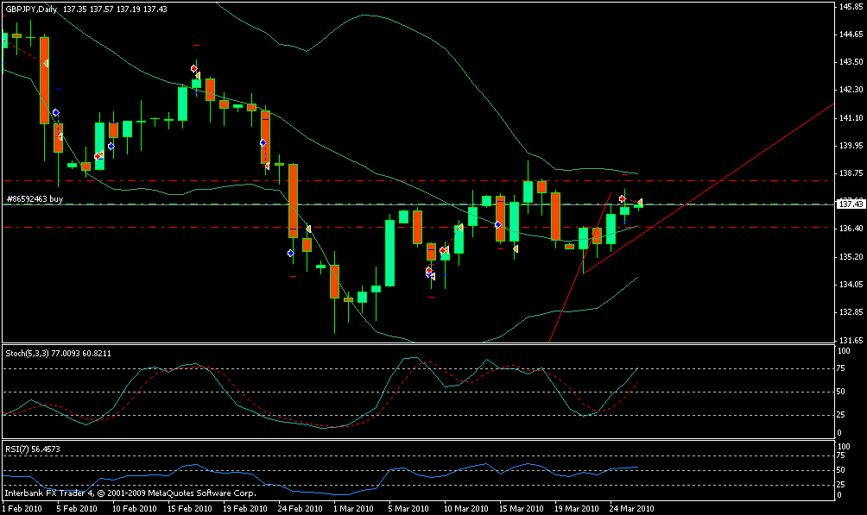Image resolution: width=867 pixels, height=515 pixels.
Task: Click the large red candle on 24 Feb
Action: (x=294, y=200)
